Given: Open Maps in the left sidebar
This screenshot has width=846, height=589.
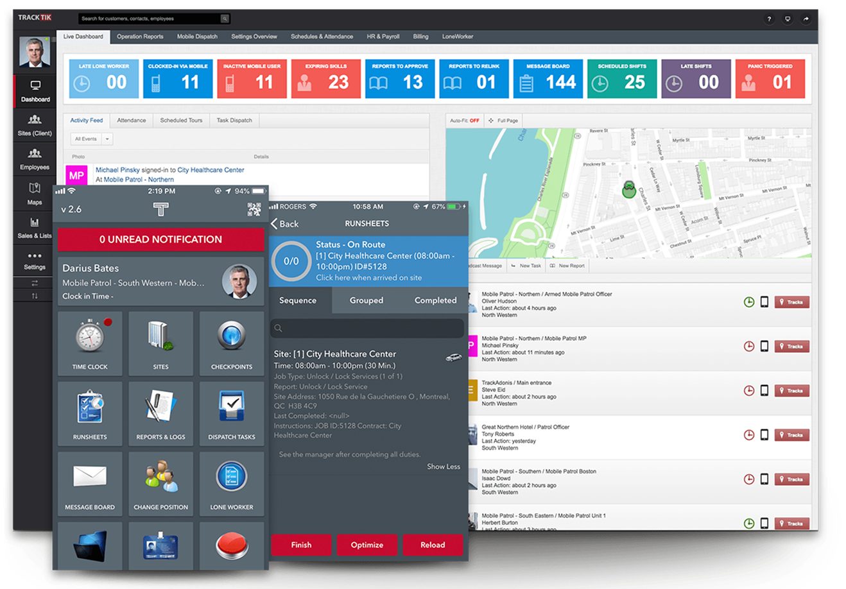Looking at the screenshot, I should coord(35,194).
